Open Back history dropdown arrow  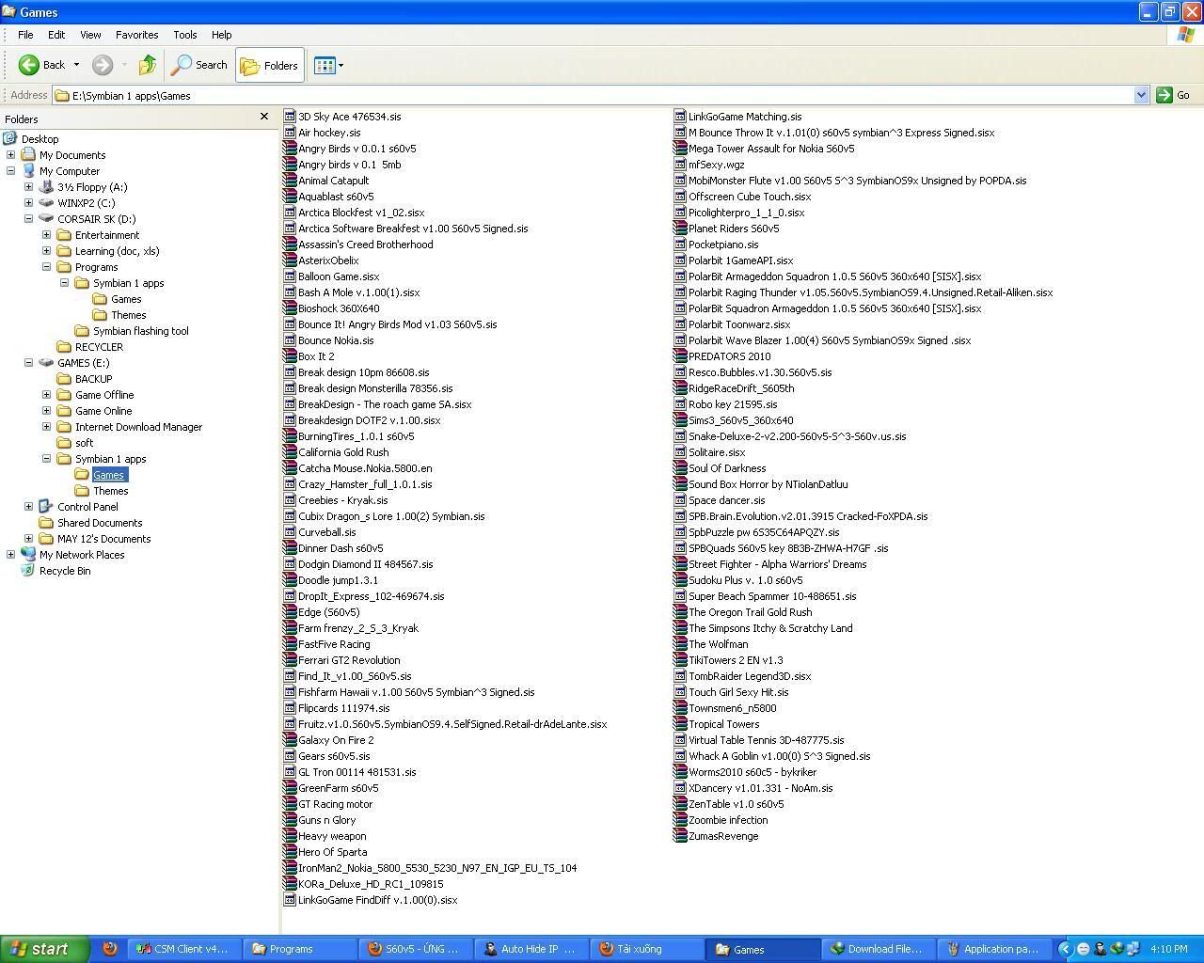pyautogui.click(x=76, y=65)
